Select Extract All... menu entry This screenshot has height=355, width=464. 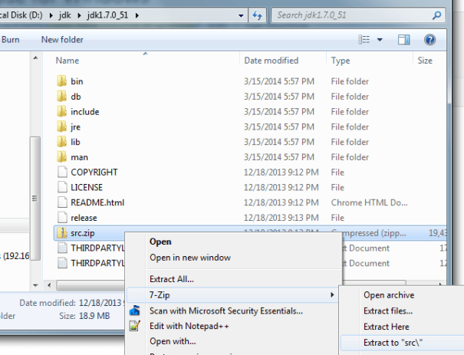pos(172,279)
